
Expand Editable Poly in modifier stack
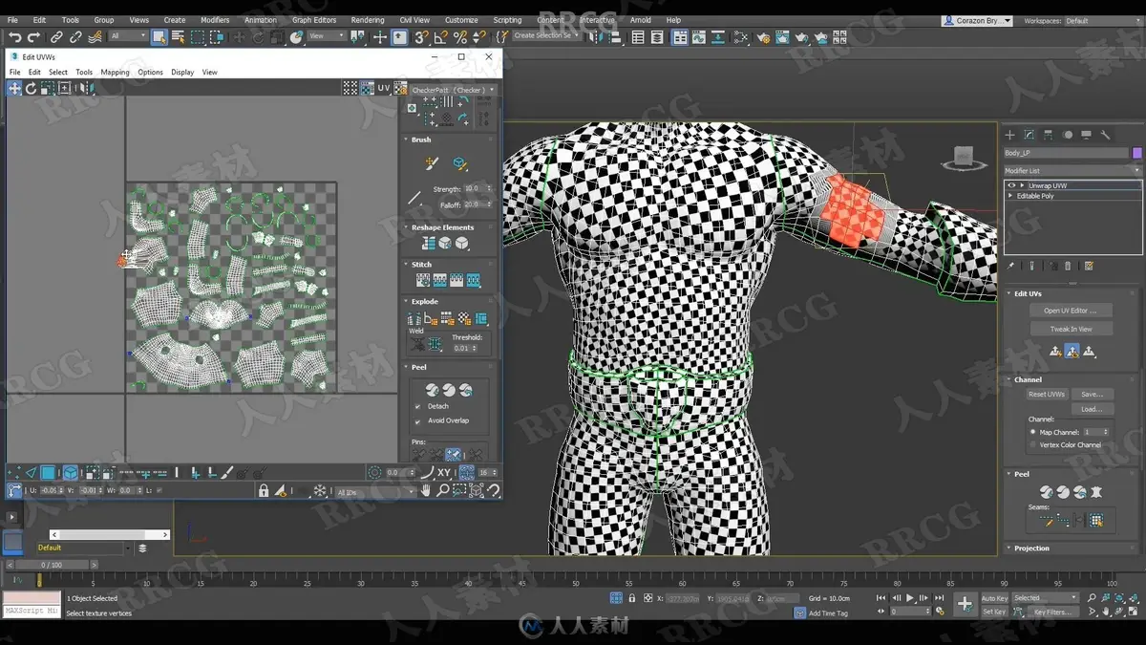point(1011,196)
